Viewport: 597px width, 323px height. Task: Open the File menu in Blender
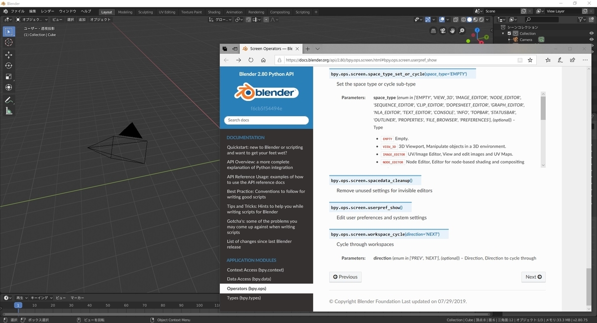[17, 11]
